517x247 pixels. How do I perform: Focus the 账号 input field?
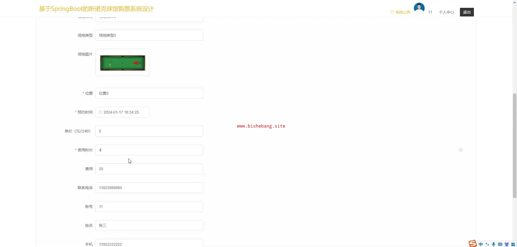tap(149, 207)
